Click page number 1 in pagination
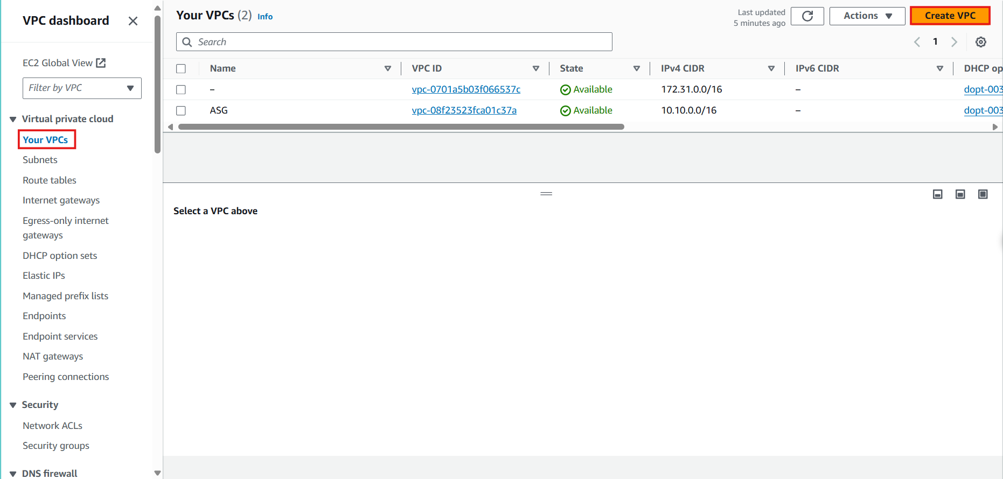Screen dimensions: 1003x479 click(936, 41)
